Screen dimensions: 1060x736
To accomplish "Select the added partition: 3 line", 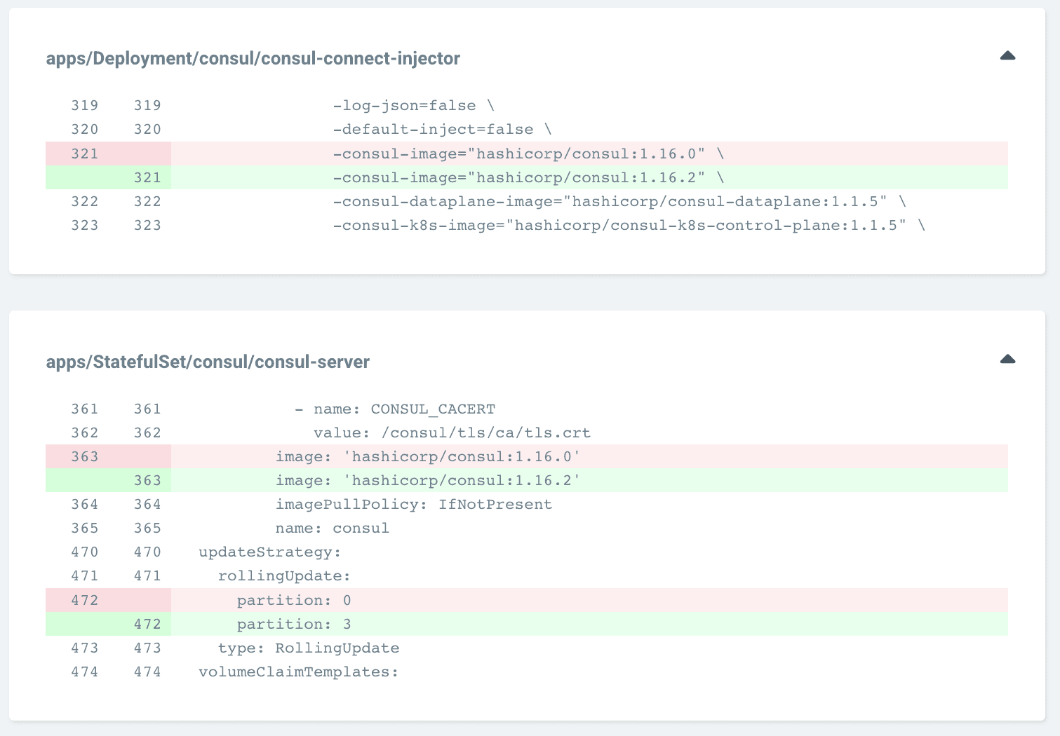I will pyautogui.click(x=294, y=625).
